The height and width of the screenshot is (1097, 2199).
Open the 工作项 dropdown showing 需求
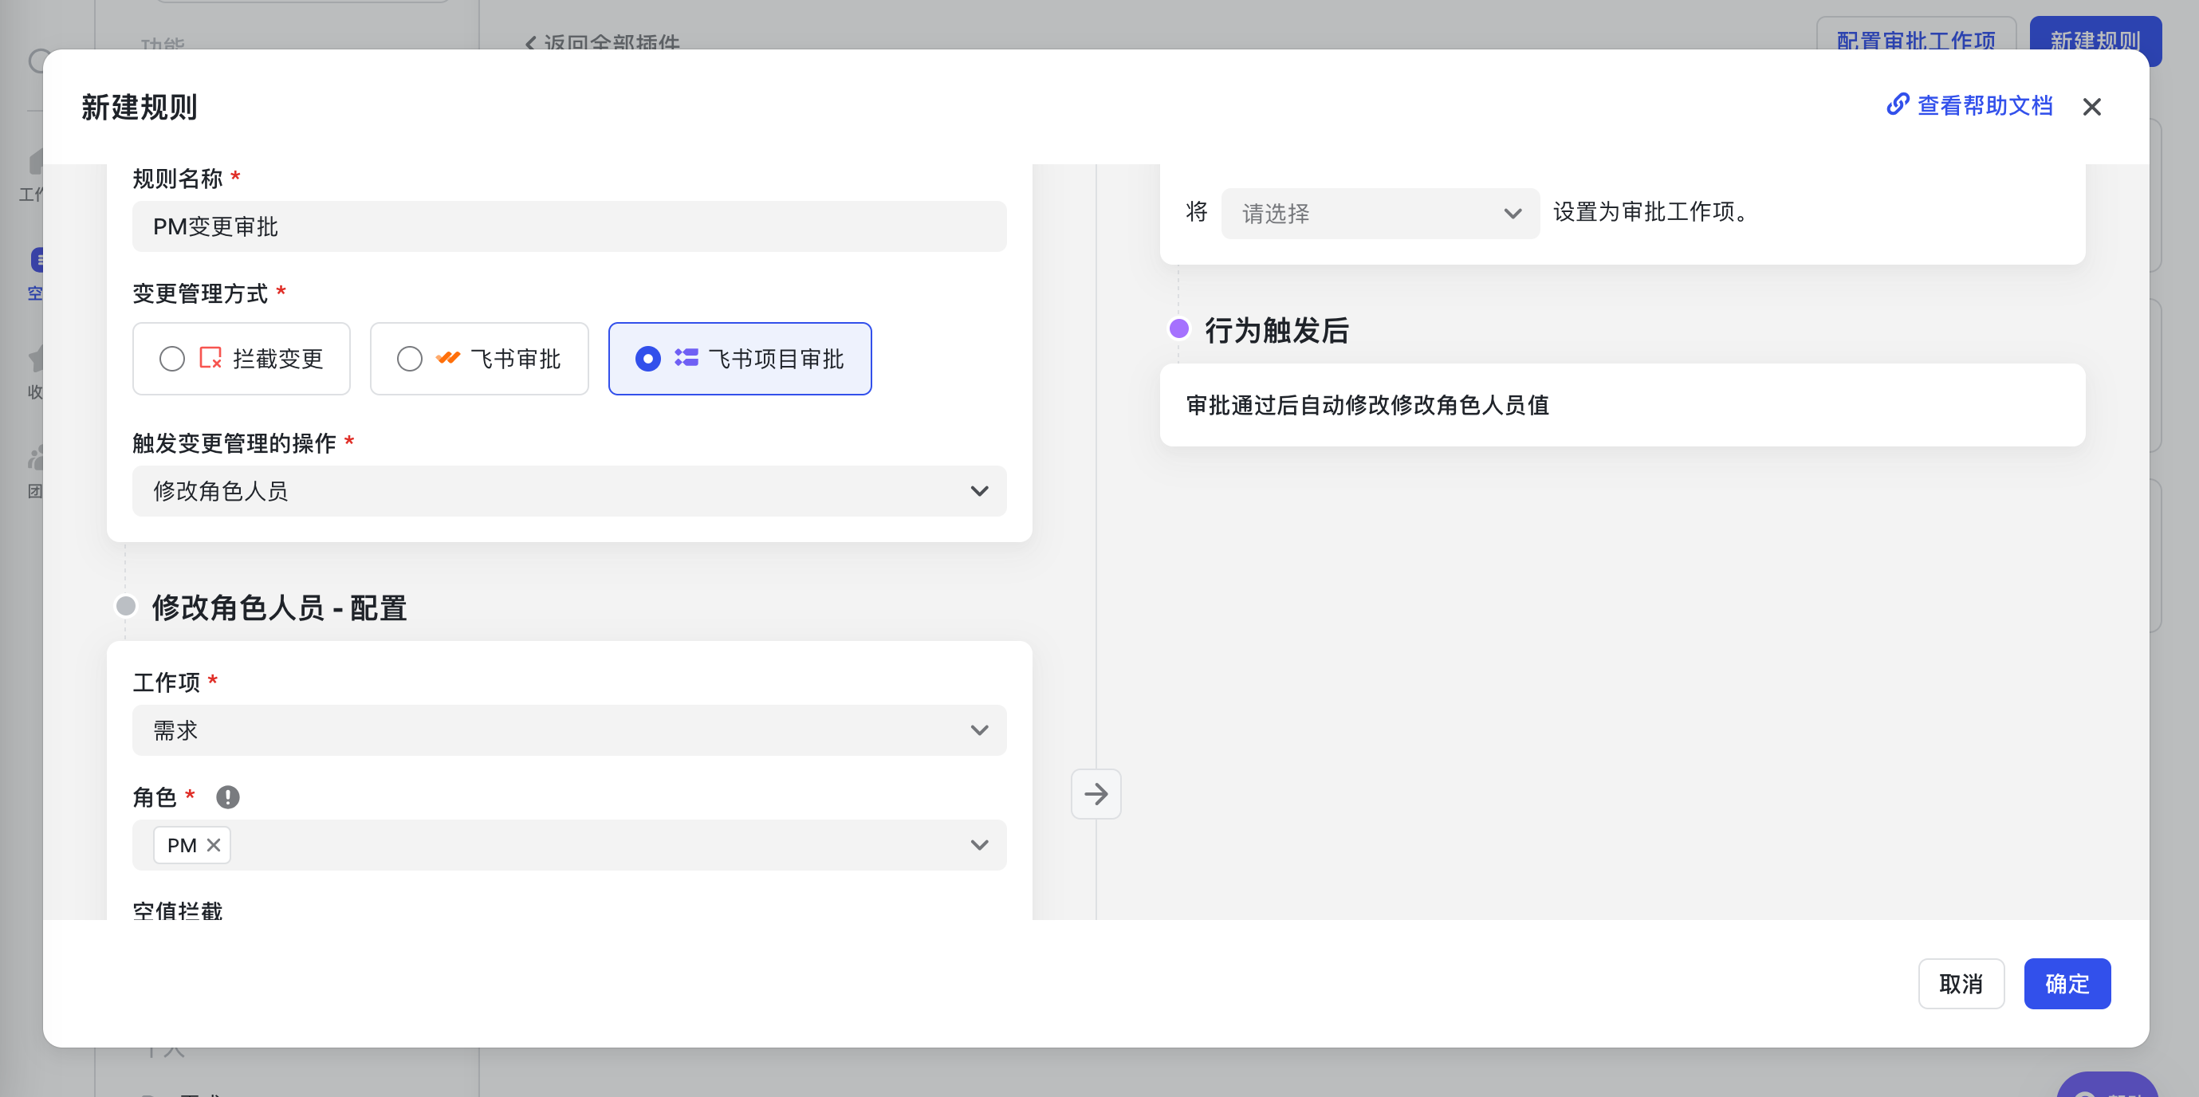click(x=568, y=730)
